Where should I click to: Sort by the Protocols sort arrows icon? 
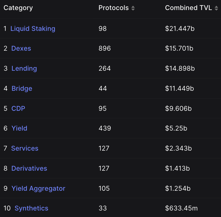pos(133,8)
